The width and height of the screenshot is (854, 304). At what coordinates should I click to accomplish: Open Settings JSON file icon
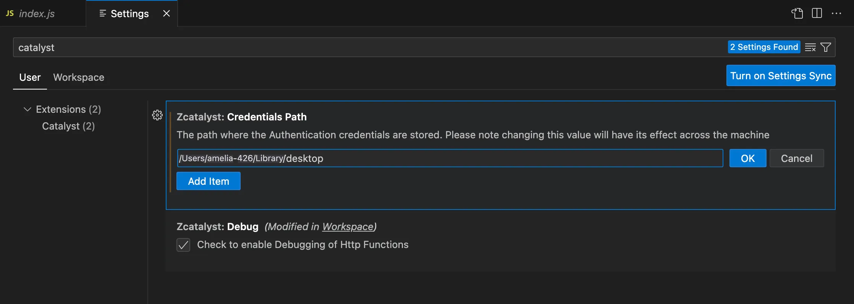click(x=797, y=13)
